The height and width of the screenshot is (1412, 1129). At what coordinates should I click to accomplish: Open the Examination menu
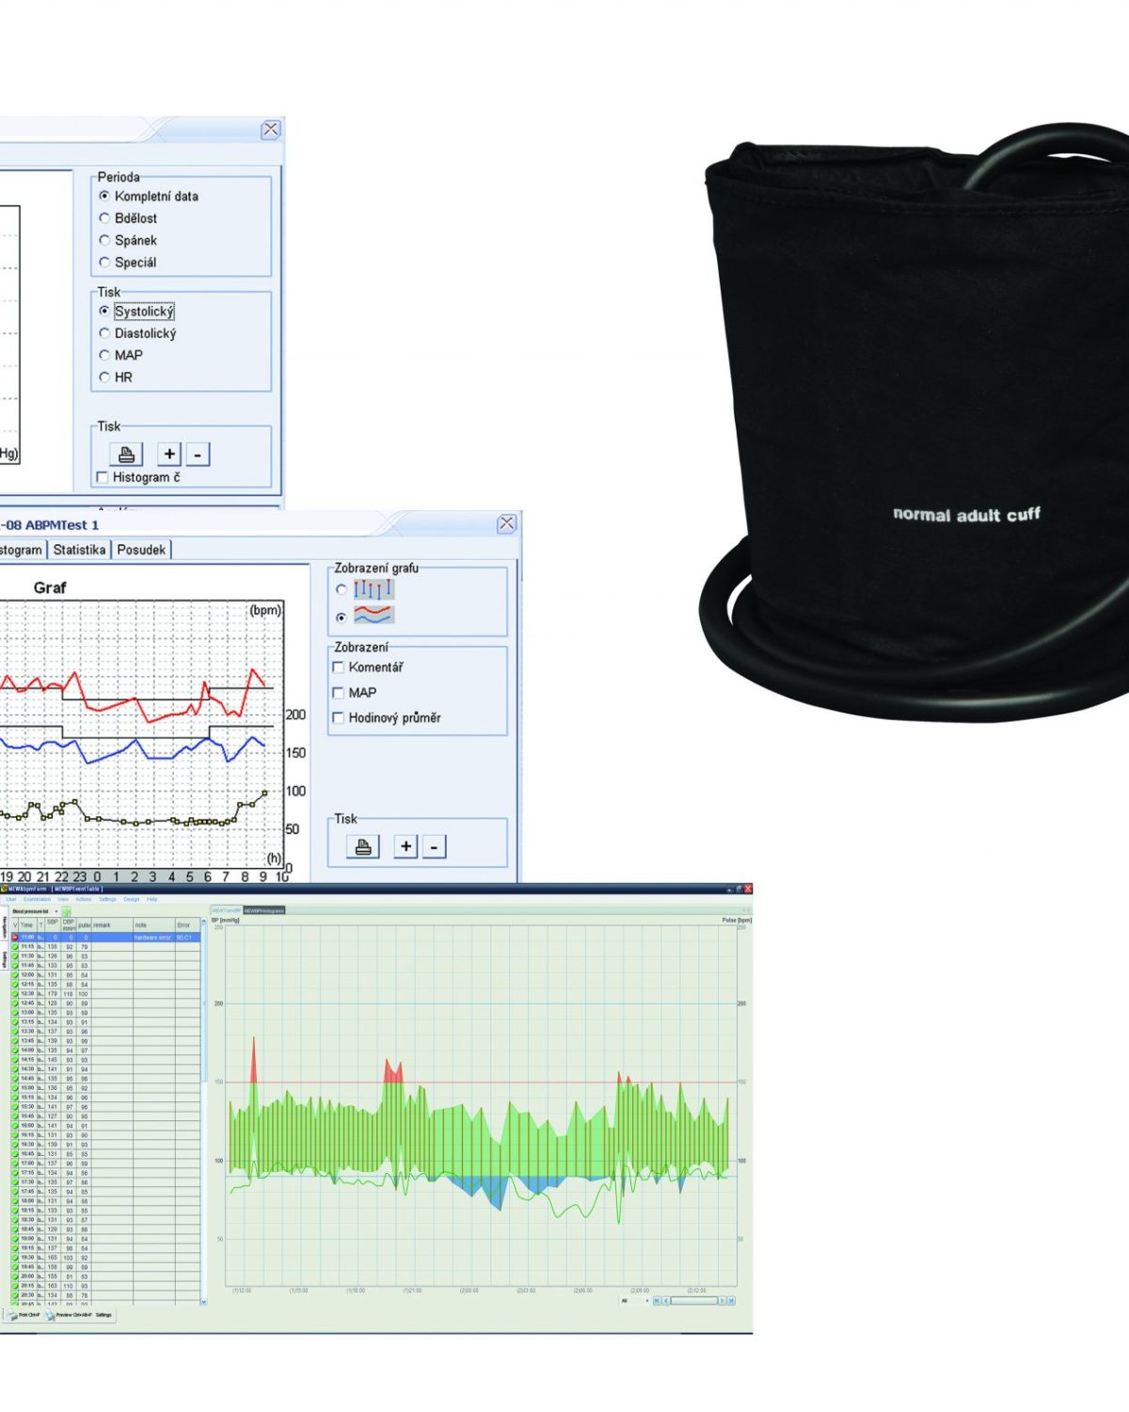pyautogui.click(x=37, y=899)
